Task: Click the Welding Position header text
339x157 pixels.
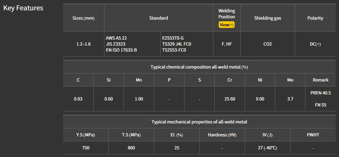Action: 227,14
